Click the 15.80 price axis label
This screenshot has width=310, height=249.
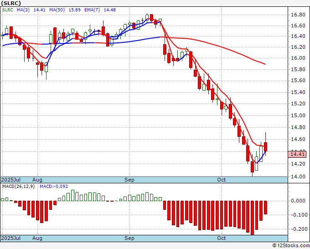(x=298, y=70)
